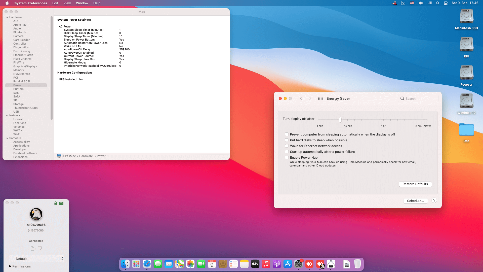Click the Turn display off after slider thumb
483x272 pixels.
tap(340, 120)
